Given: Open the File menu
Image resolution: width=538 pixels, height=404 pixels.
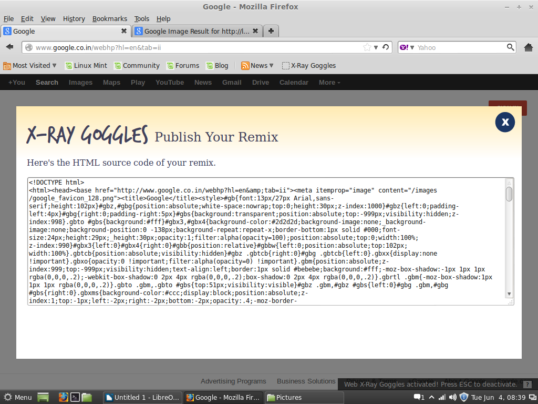Looking at the screenshot, I should pos(8,18).
